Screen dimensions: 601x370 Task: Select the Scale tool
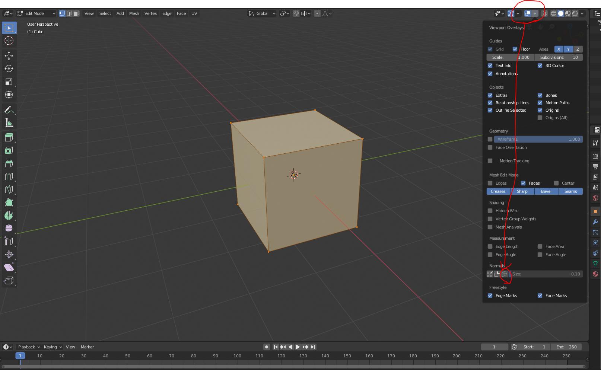(x=9, y=82)
